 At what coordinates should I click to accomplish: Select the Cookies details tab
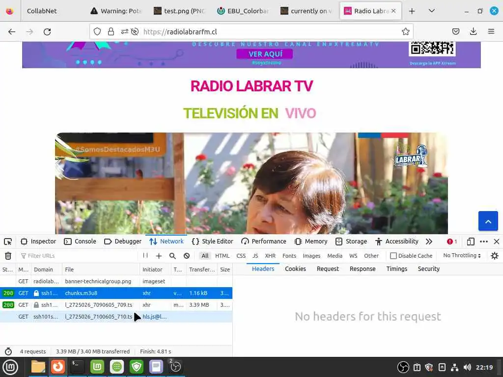295,269
